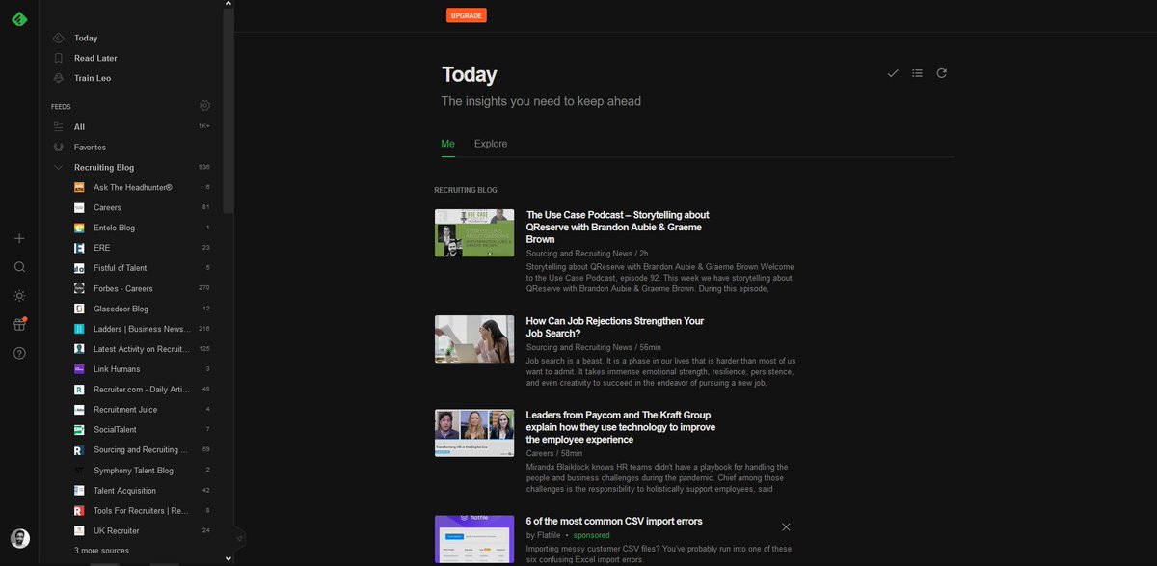Change layout with list view icon
Image resolution: width=1157 pixels, height=566 pixels.
(x=917, y=73)
